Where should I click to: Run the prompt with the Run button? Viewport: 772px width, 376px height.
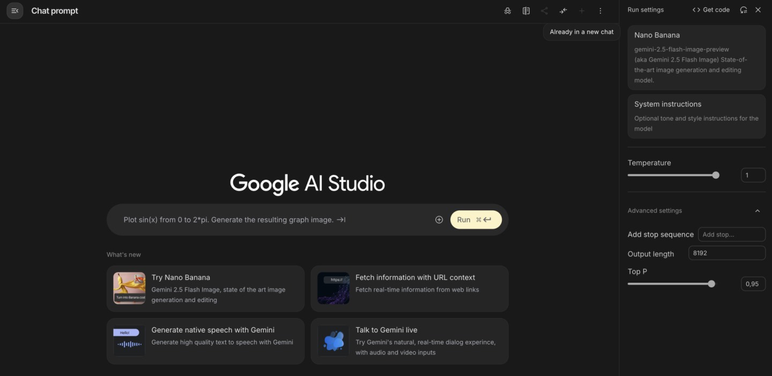(x=476, y=219)
